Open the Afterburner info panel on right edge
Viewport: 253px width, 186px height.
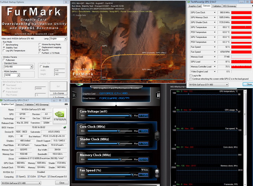(158, 95)
